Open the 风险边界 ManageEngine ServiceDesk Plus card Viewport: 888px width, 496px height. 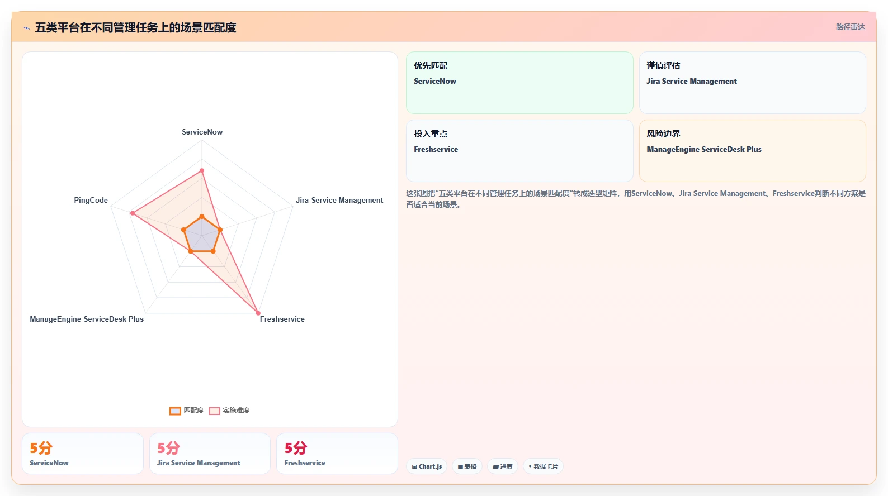point(753,151)
